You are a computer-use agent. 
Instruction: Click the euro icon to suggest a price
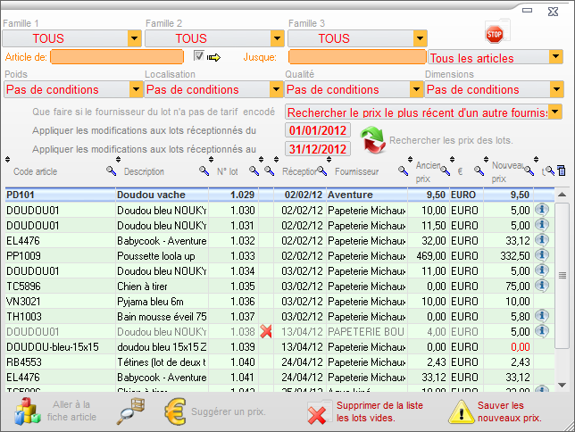tap(178, 411)
